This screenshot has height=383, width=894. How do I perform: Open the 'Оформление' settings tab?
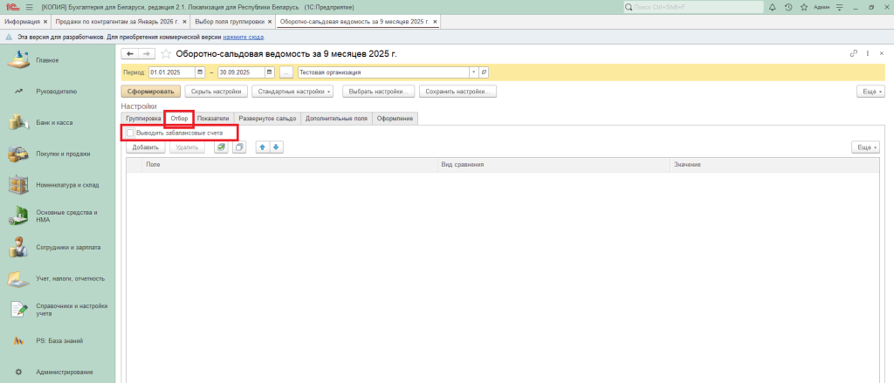395,118
